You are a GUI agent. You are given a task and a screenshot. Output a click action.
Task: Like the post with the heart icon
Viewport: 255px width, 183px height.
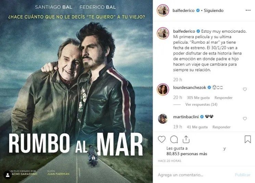tap(162, 139)
